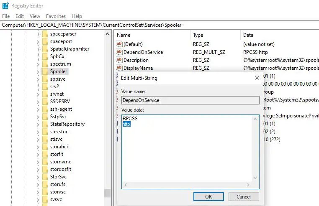
Task: Click the StateRepository folder icon
Action: pos(45,124)
